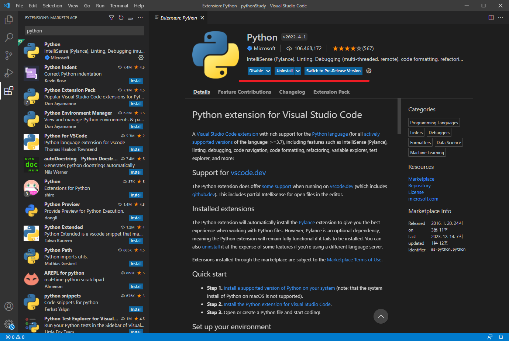Open notifications bell in status bar
The image size is (509, 341).
pos(501,337)
